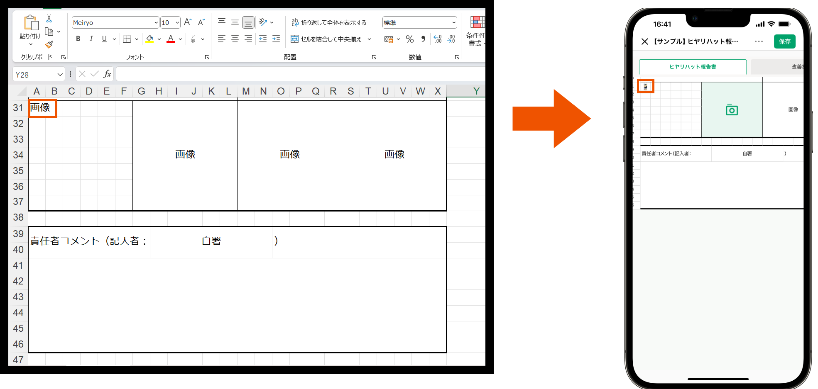This screenshot has height=389, width=818.
Task: Open the Format Painter tool
Action: 49,44
